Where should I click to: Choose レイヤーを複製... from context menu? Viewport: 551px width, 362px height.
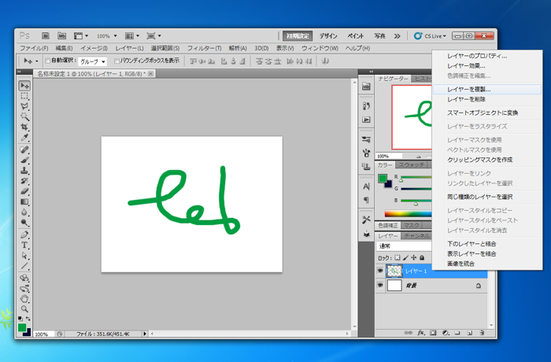[x=487, y=89]
